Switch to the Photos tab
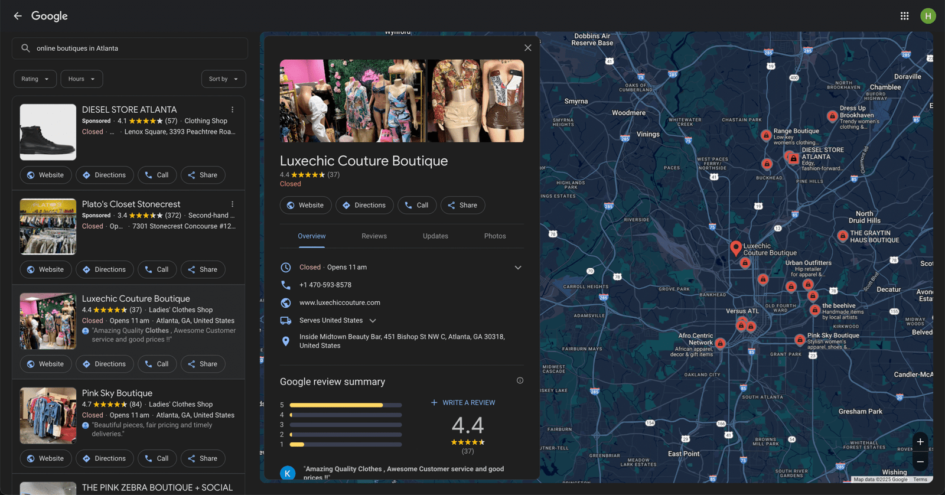This screenshot has height=495, width=945. pyautogui.click(x=495, y=236)
